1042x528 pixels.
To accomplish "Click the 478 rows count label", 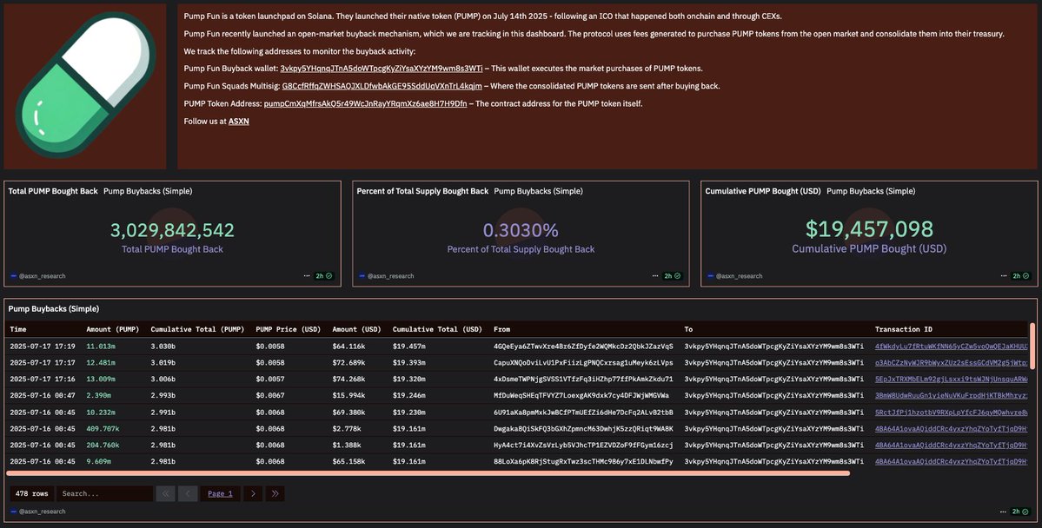I will click(x=31, y=493).
